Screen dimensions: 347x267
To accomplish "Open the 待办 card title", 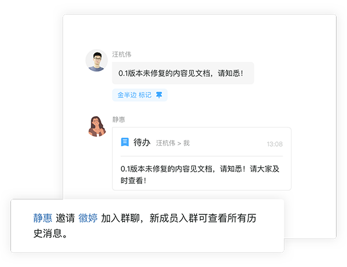I will point(142,142).
